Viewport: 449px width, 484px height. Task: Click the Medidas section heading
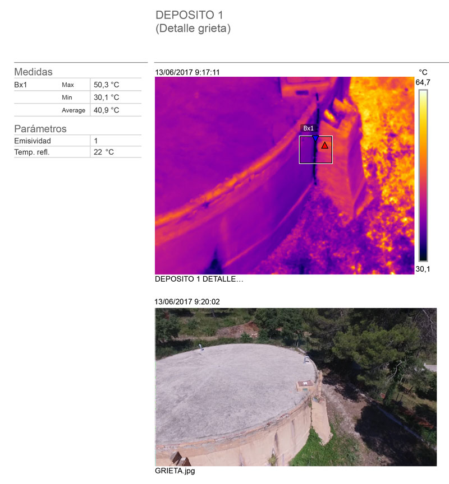point(34,72)
